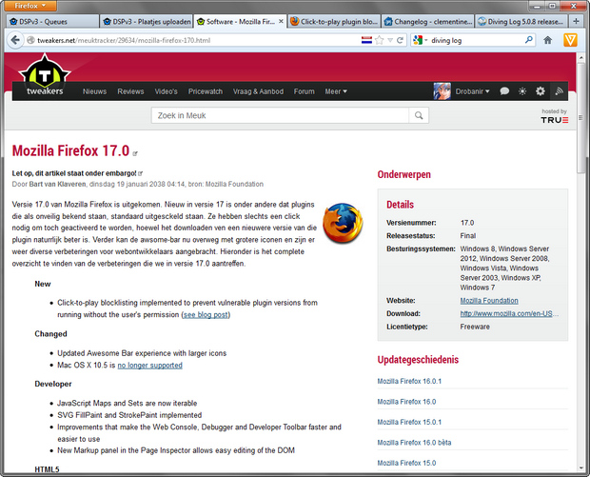Switch to the DSPv3 - Plaatjes uploaden tab
Viewport: 590px width, 477px height.
coord(147,22)
